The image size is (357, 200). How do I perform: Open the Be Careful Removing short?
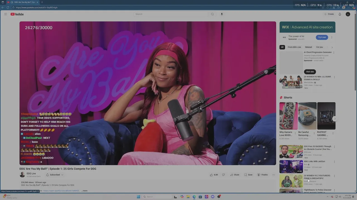point(307,116)
